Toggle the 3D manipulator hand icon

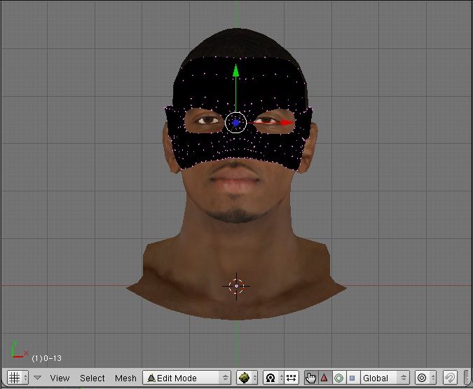311,378
